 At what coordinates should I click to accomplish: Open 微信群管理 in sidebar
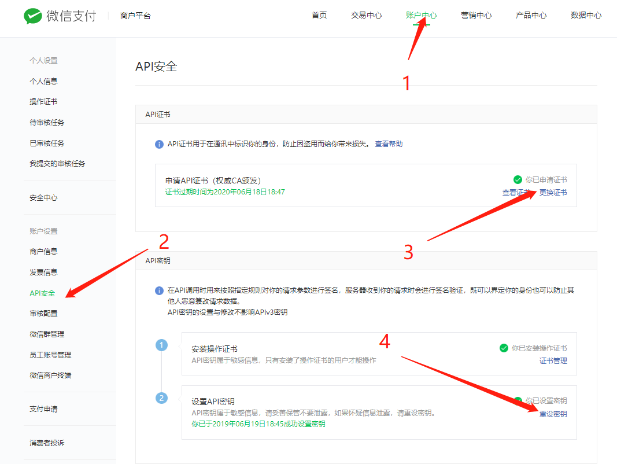tap(47, 334)
